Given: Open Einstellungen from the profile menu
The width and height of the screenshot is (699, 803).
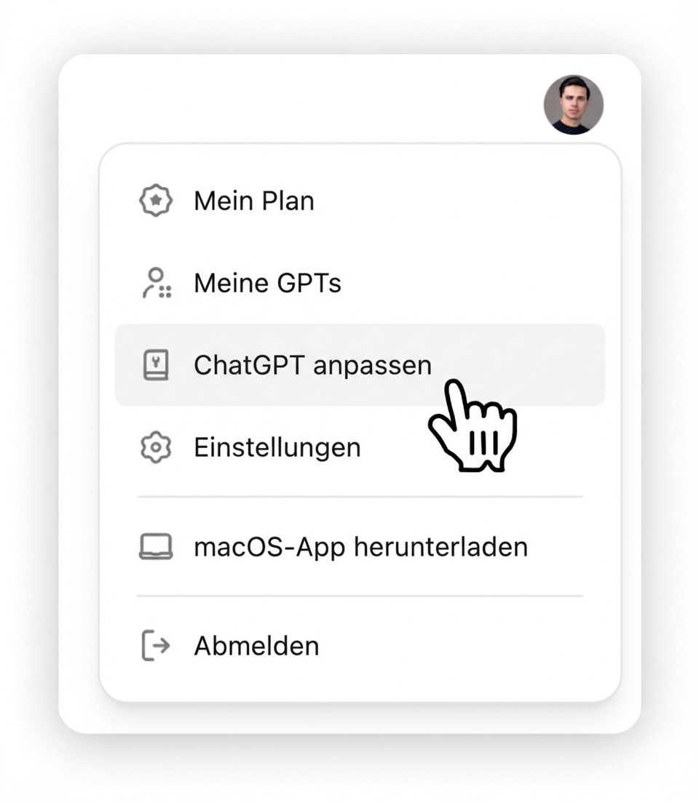Looking at the screenshot, I should point(277,447).
